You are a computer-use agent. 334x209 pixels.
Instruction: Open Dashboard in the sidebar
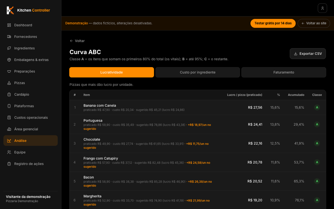click(x=31, y=25)
